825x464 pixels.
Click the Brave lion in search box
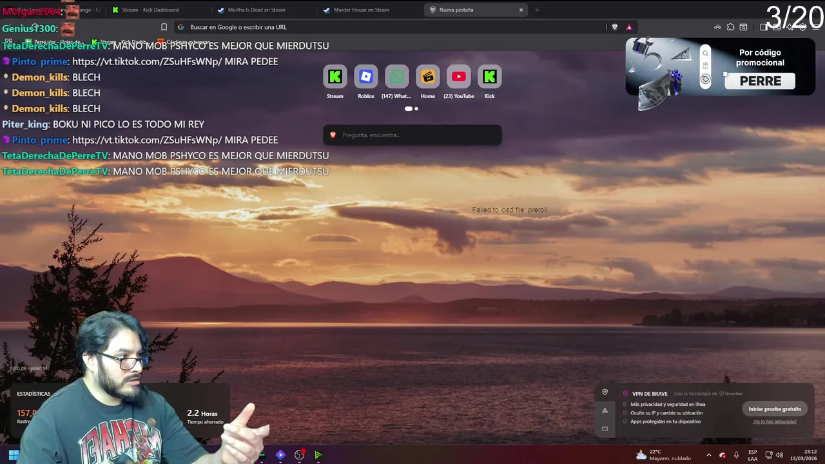pos(333,135)
